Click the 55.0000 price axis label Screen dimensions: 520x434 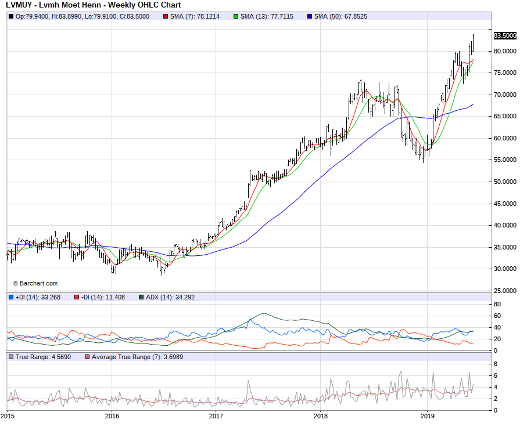tap(505, 160)
